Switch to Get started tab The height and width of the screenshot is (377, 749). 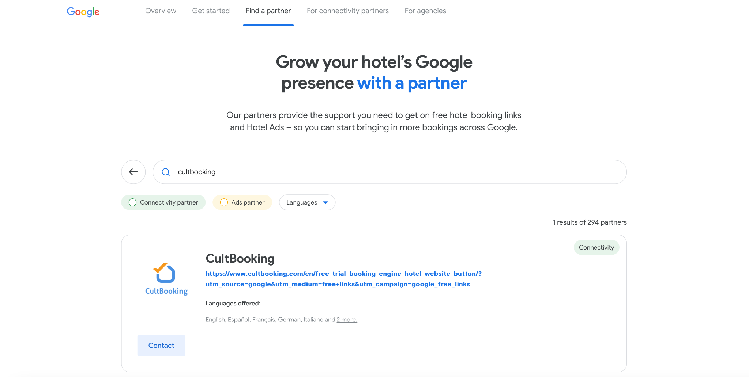pos(211,11)
